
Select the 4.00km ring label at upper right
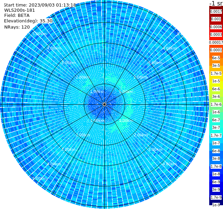(x=170, y=48)
